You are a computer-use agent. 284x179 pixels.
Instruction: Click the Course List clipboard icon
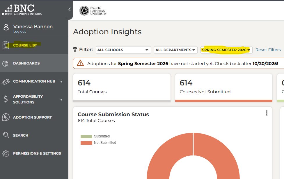pos(6,45)
